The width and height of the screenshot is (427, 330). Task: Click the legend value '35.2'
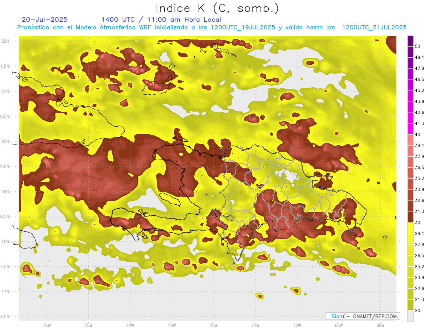[x=419, y=178]
